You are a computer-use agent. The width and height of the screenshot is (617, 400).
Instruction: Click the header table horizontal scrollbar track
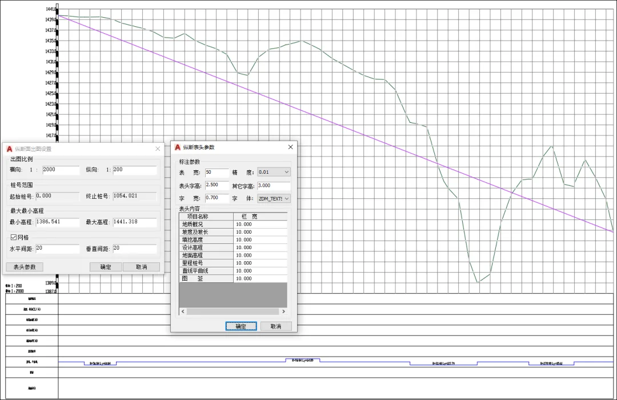(233, 311)
